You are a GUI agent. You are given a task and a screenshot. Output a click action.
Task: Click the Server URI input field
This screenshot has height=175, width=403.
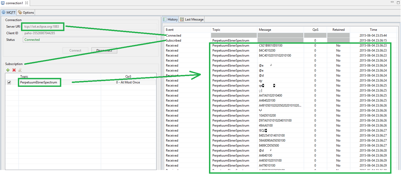coord(89,27)
